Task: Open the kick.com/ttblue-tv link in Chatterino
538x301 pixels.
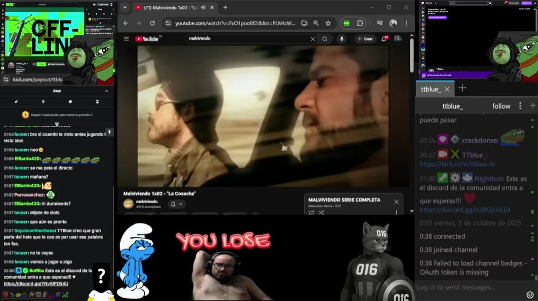Action: (x=458, y=164)
